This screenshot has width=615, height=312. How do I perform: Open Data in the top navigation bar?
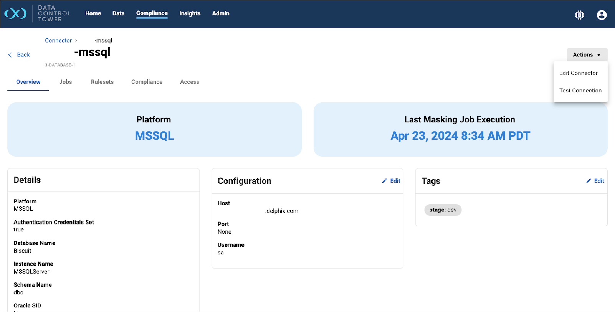click(118, 13)
